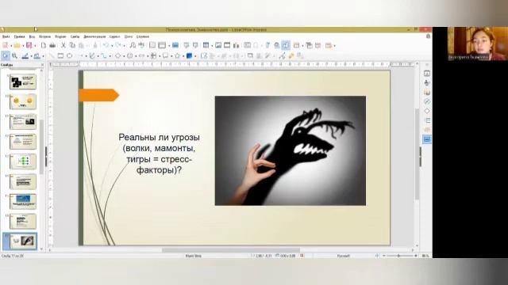Open the Файл menu
The width and height of the screenshot is (508, 285).
pyautogui.click(x=6, y=37)
